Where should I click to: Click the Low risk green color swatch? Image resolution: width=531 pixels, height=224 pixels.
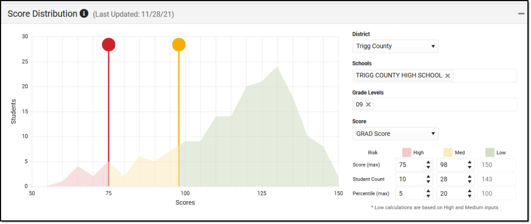click(490, 152)
